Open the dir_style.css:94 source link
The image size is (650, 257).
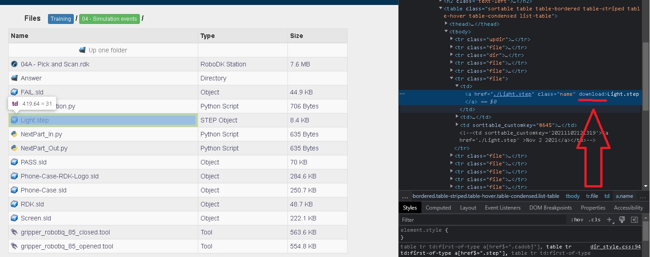[x=615, y=247]
